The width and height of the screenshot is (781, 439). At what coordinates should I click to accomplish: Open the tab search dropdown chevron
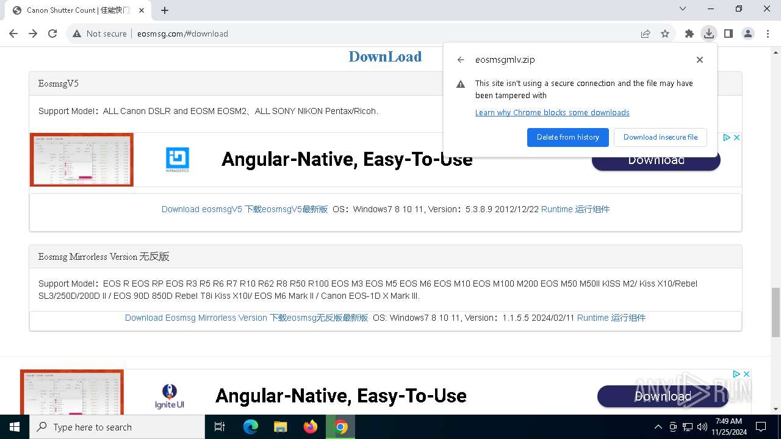point(683,9)
